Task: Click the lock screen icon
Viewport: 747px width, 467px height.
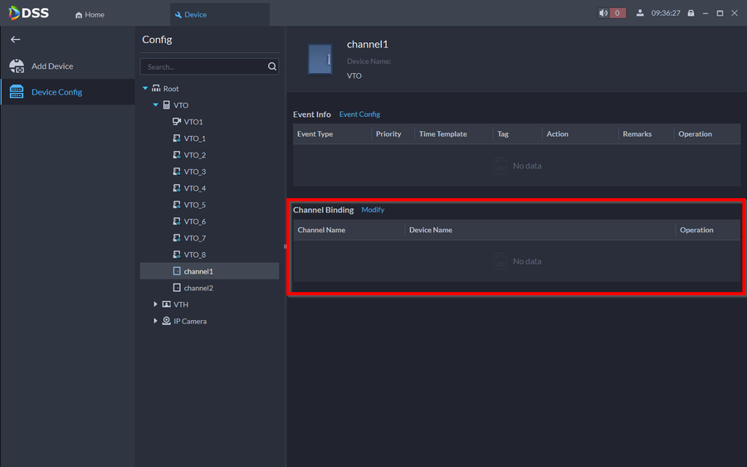Action: click(x=691, y=13)
